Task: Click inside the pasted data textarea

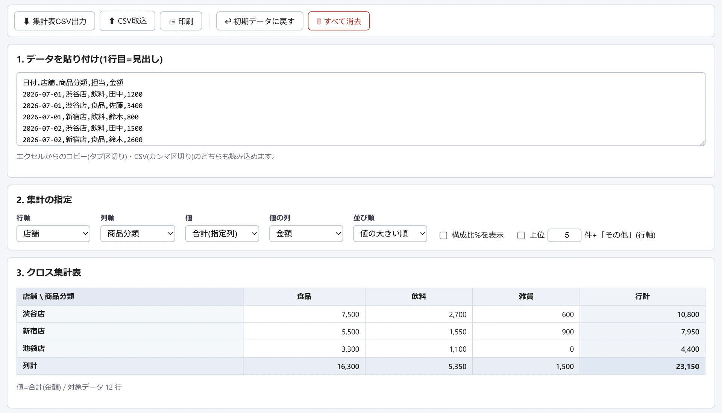Action: point(361,109)
